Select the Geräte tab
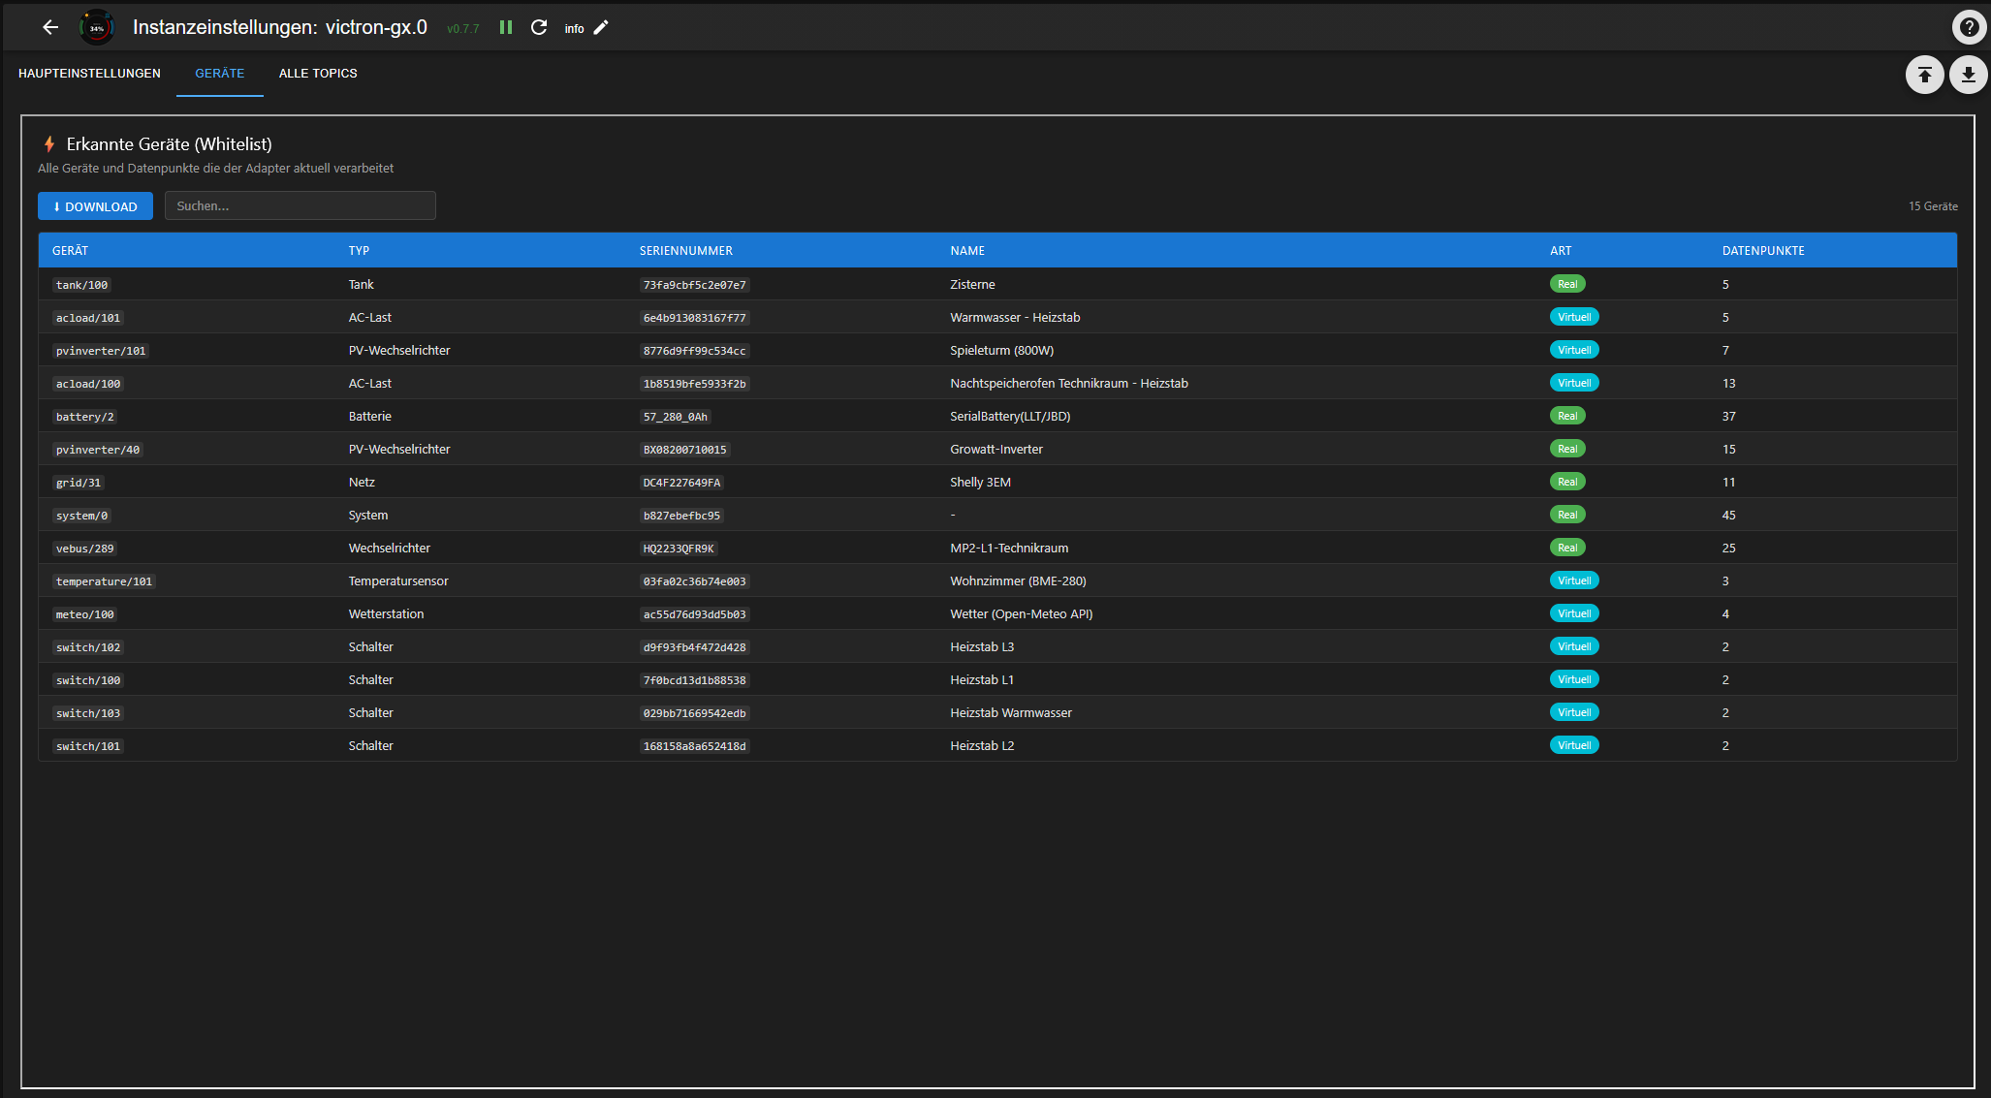Image resolution: width=1991 pixels, height=1098 pixels. [x=220, y=74]
